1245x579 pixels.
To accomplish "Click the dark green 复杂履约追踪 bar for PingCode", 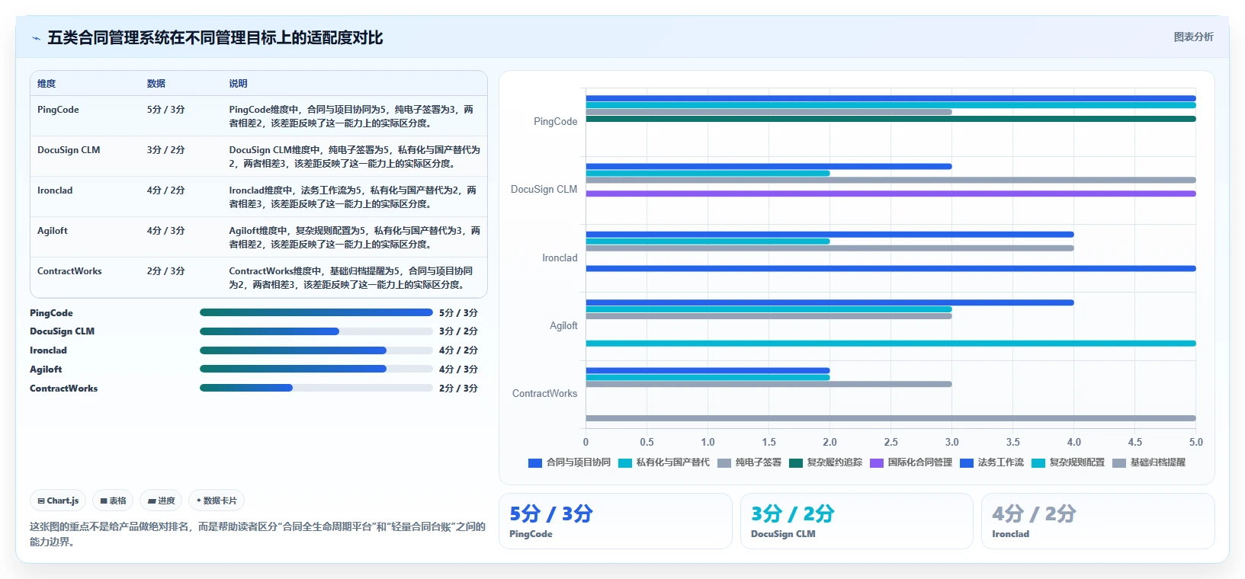I will coord(890,119).
